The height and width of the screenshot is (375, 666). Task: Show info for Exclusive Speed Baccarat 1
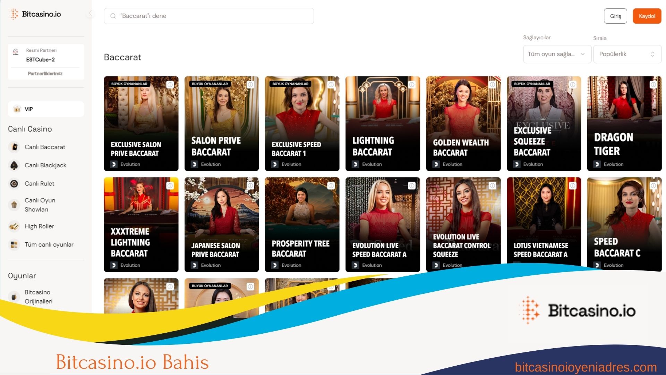331,84
